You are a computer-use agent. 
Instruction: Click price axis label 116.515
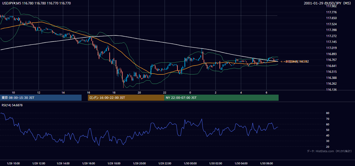click(331, 72)
